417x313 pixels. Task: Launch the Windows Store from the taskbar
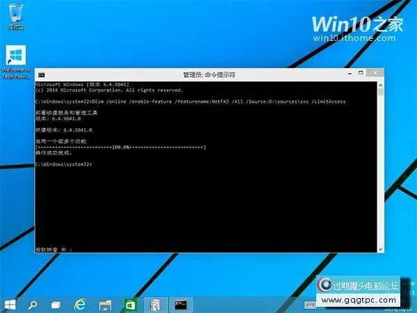[x=129, y=304]
